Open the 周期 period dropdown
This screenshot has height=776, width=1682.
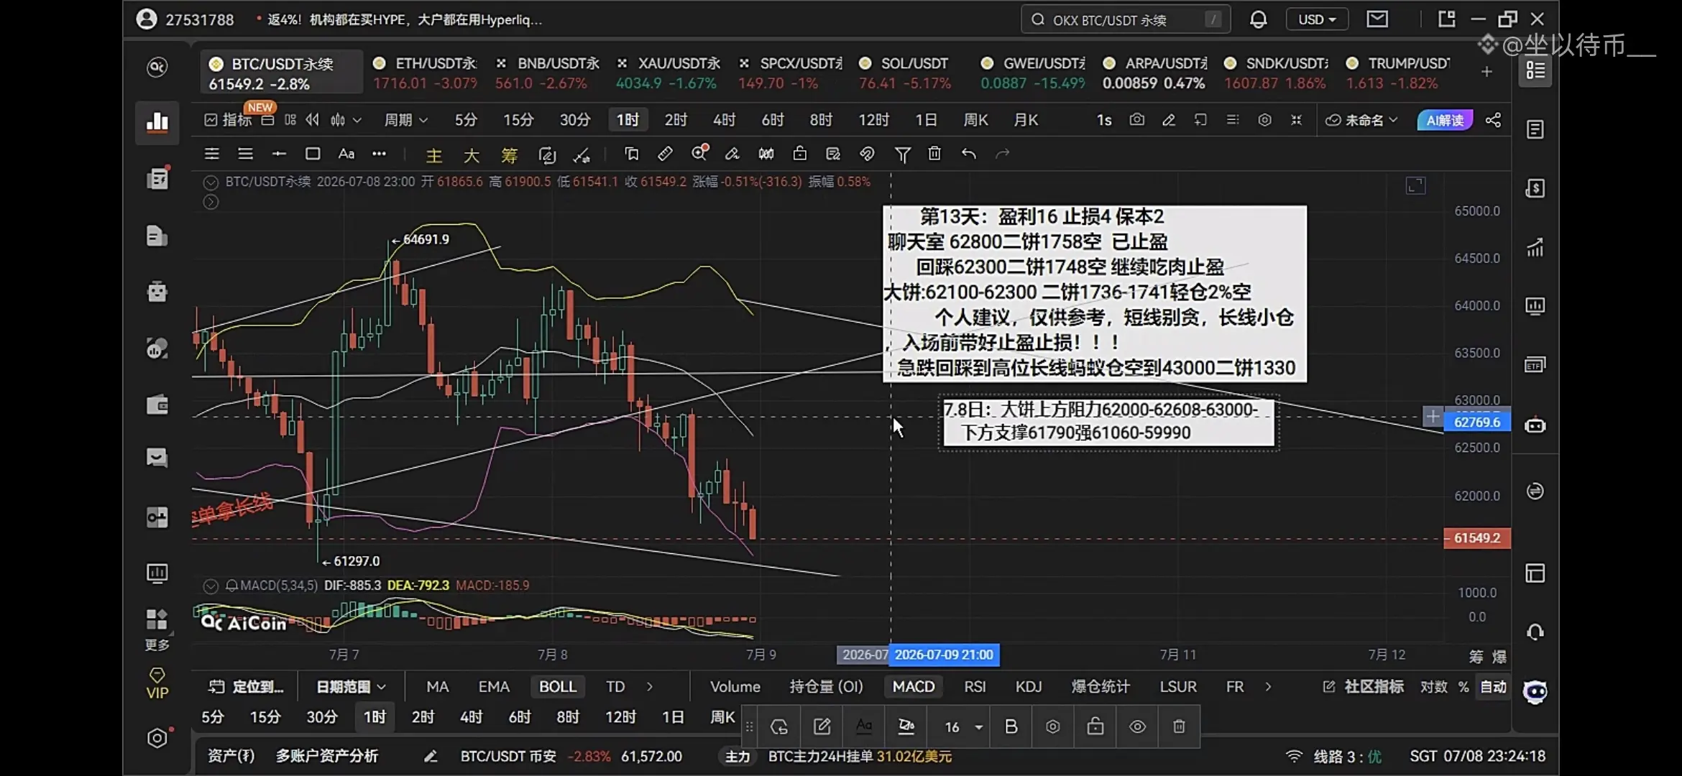(405, 120)
